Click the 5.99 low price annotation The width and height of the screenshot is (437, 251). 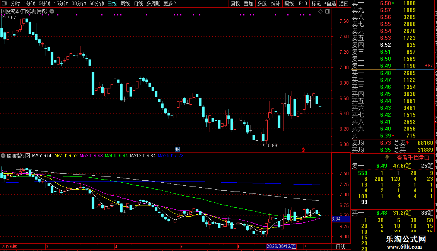tap(272, 146)
